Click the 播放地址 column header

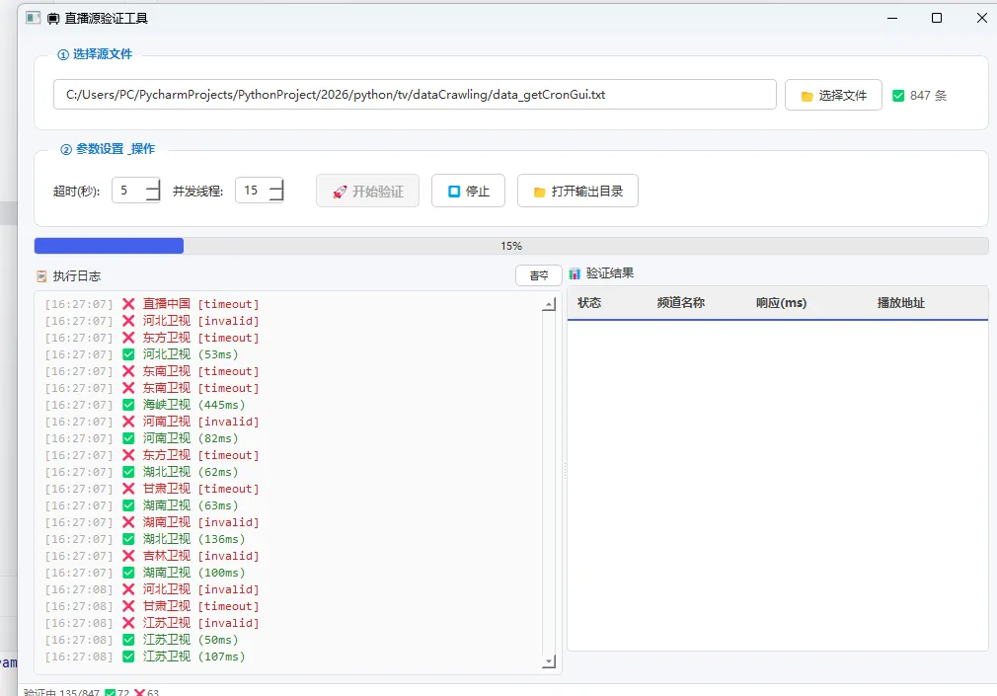[x=900, y=303]
